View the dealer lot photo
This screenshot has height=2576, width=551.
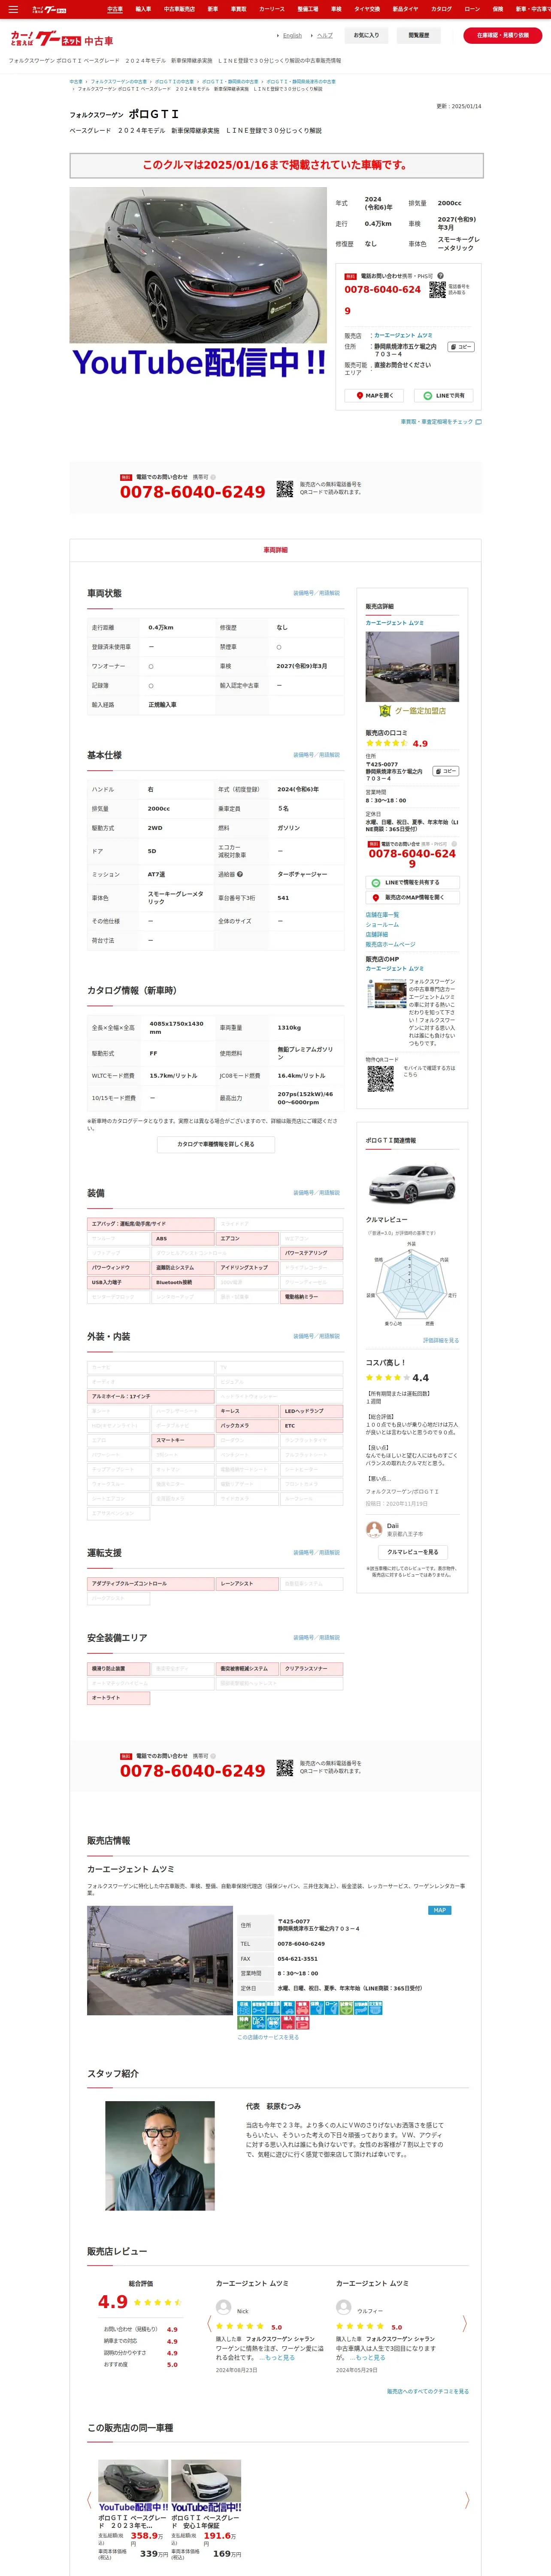[x=160, y=1960]
